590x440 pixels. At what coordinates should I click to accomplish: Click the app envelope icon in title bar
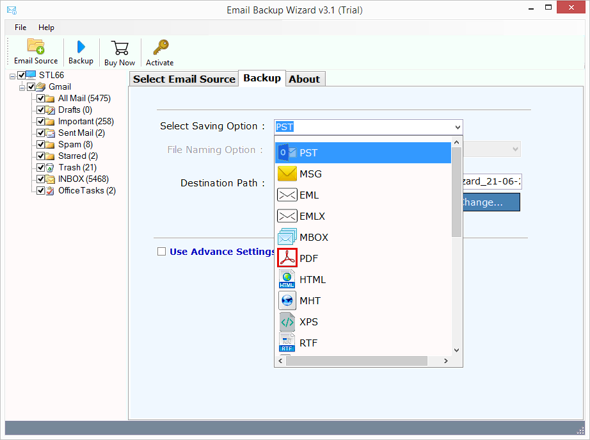pos(12,10)
